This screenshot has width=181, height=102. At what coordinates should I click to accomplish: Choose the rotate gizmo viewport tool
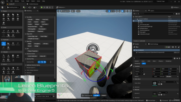pyautogui.click(x=111, y=11)
